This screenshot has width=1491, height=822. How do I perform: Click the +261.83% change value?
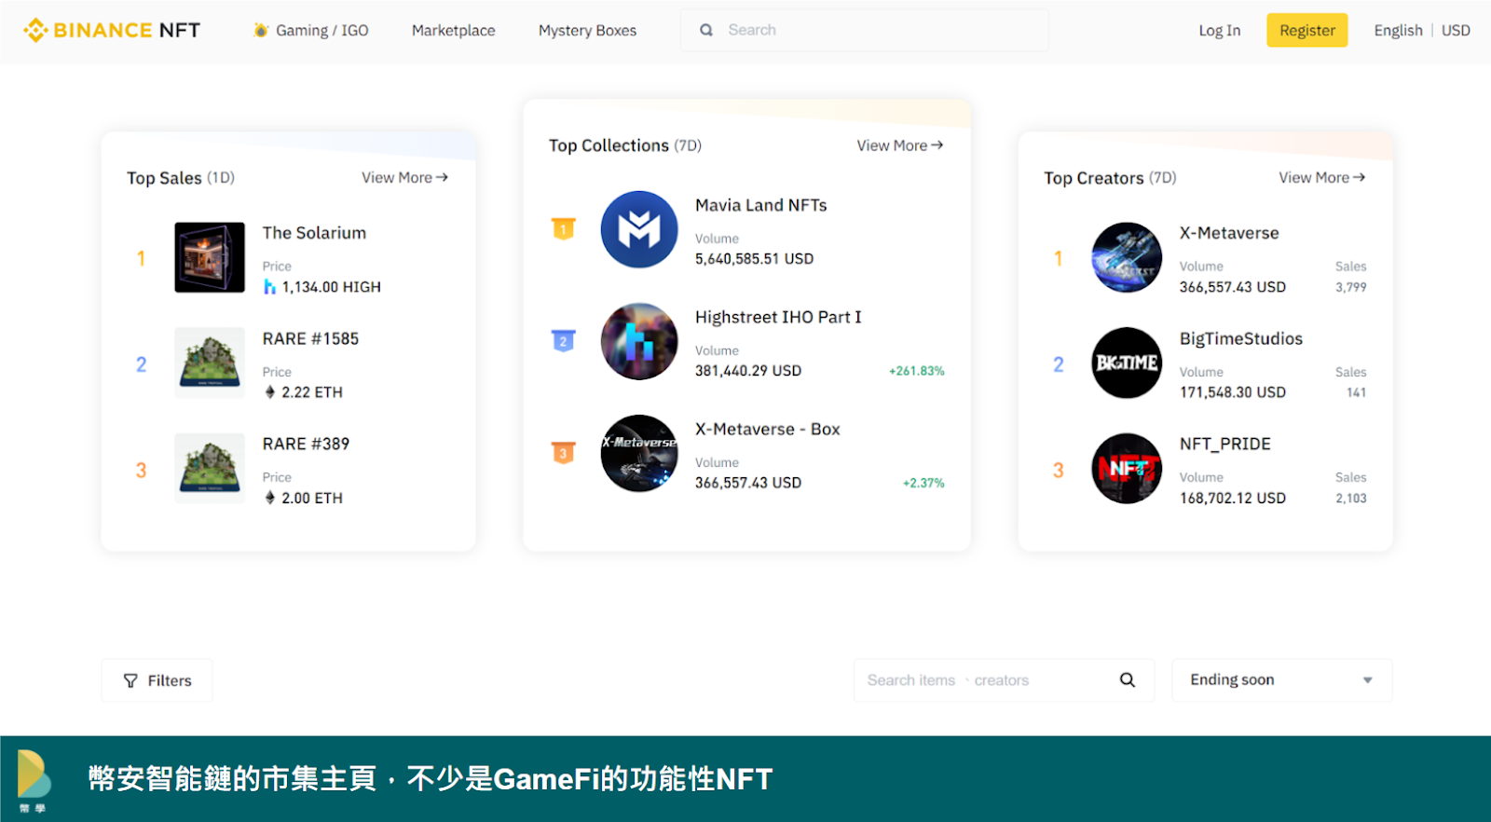(916, 371)
